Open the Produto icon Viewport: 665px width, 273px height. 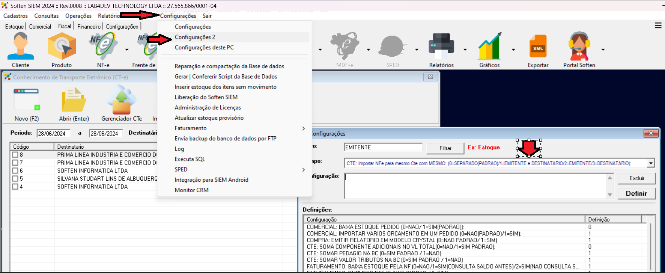tap(62, 46)
